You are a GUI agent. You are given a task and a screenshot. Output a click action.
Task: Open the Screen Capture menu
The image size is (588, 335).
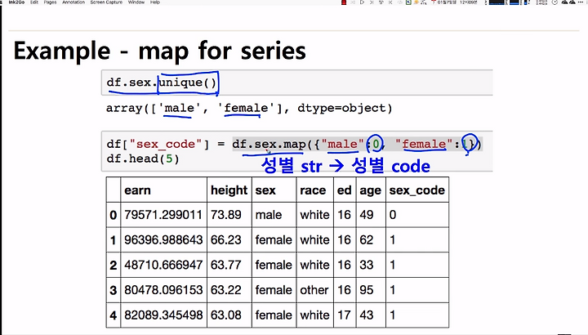pyautogui.click(x=106, y=2)
